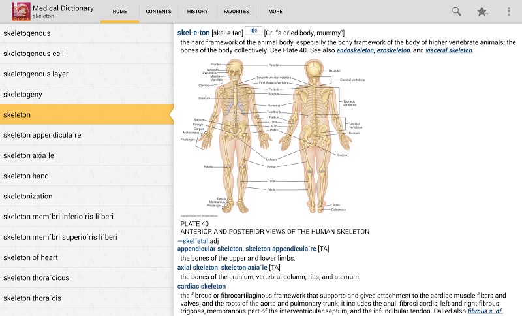Add entry to favorites with star icon
The width and height of the screenshot is (522, 316).
(x=482, y=12)
